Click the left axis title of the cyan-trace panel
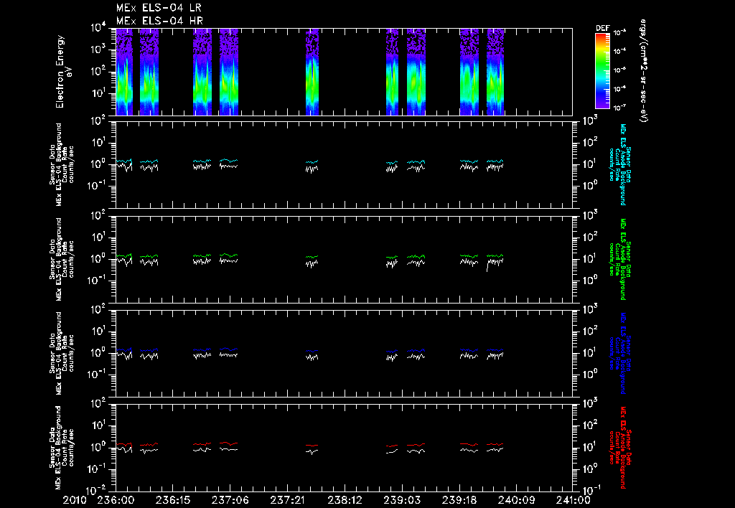The image size is (735, 508). point(62,164)
